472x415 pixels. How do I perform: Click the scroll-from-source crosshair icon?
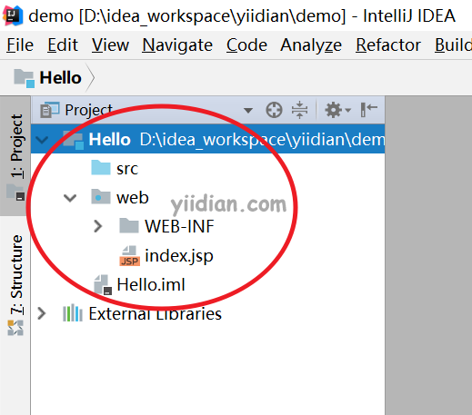pos(274,110)
